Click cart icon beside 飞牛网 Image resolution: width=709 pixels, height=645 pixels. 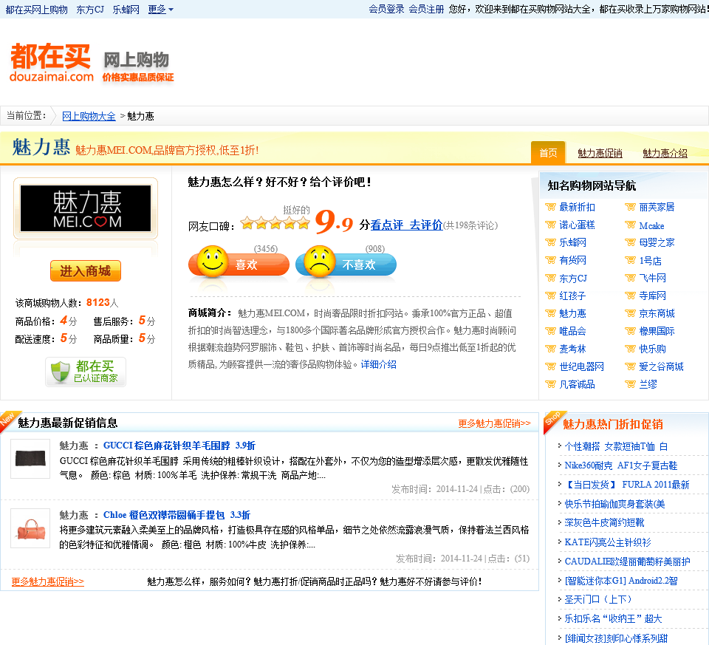pyautogui.click(x=630, y=278)
